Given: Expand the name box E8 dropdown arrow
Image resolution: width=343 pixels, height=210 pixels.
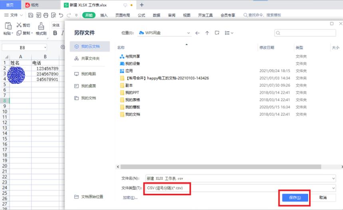Looking at the screenshot, I should coord(45,48).
